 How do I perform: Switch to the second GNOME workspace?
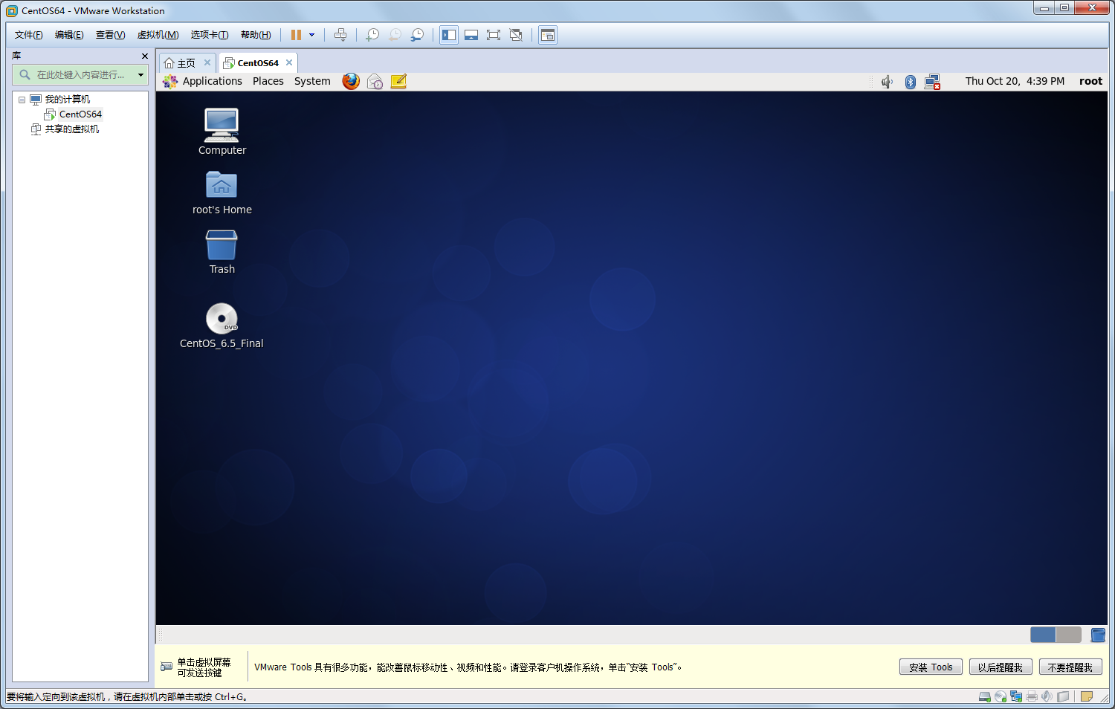[x=1068, y=635]
